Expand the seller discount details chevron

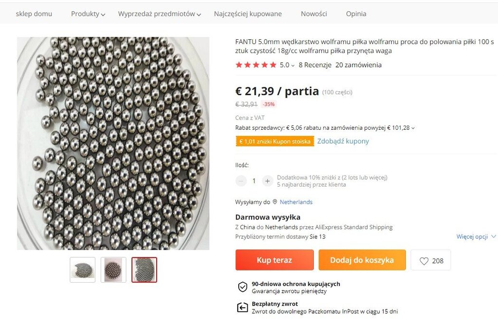pyautogui.click(x=413, y=128)
